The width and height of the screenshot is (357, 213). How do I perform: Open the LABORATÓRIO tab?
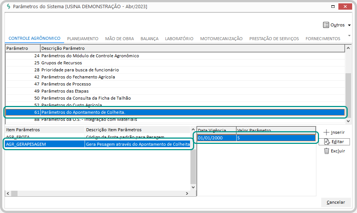point(179,39)
